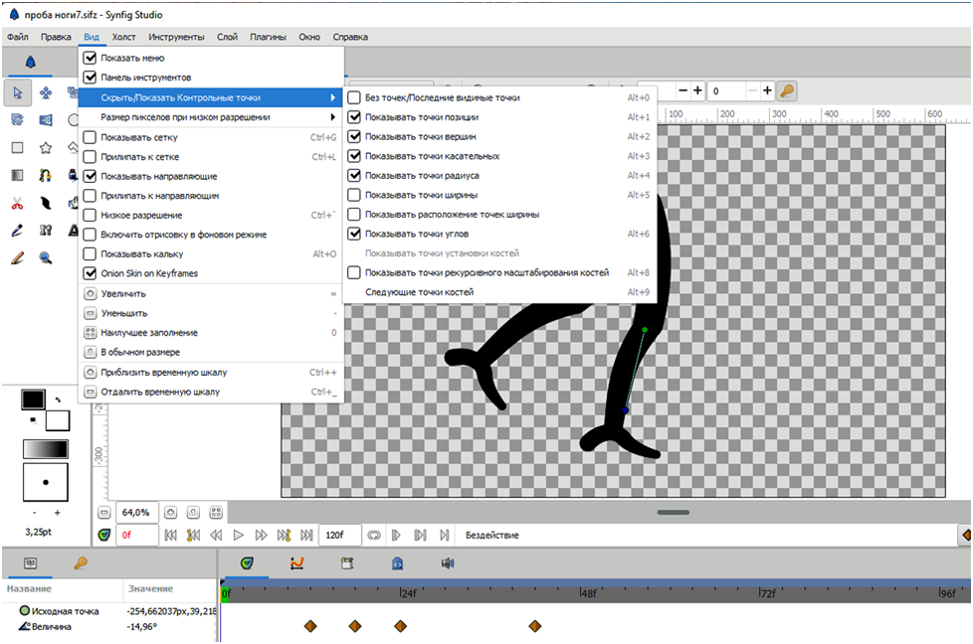Select the Rotate tool
973x644 pixels.
point(17,120)
